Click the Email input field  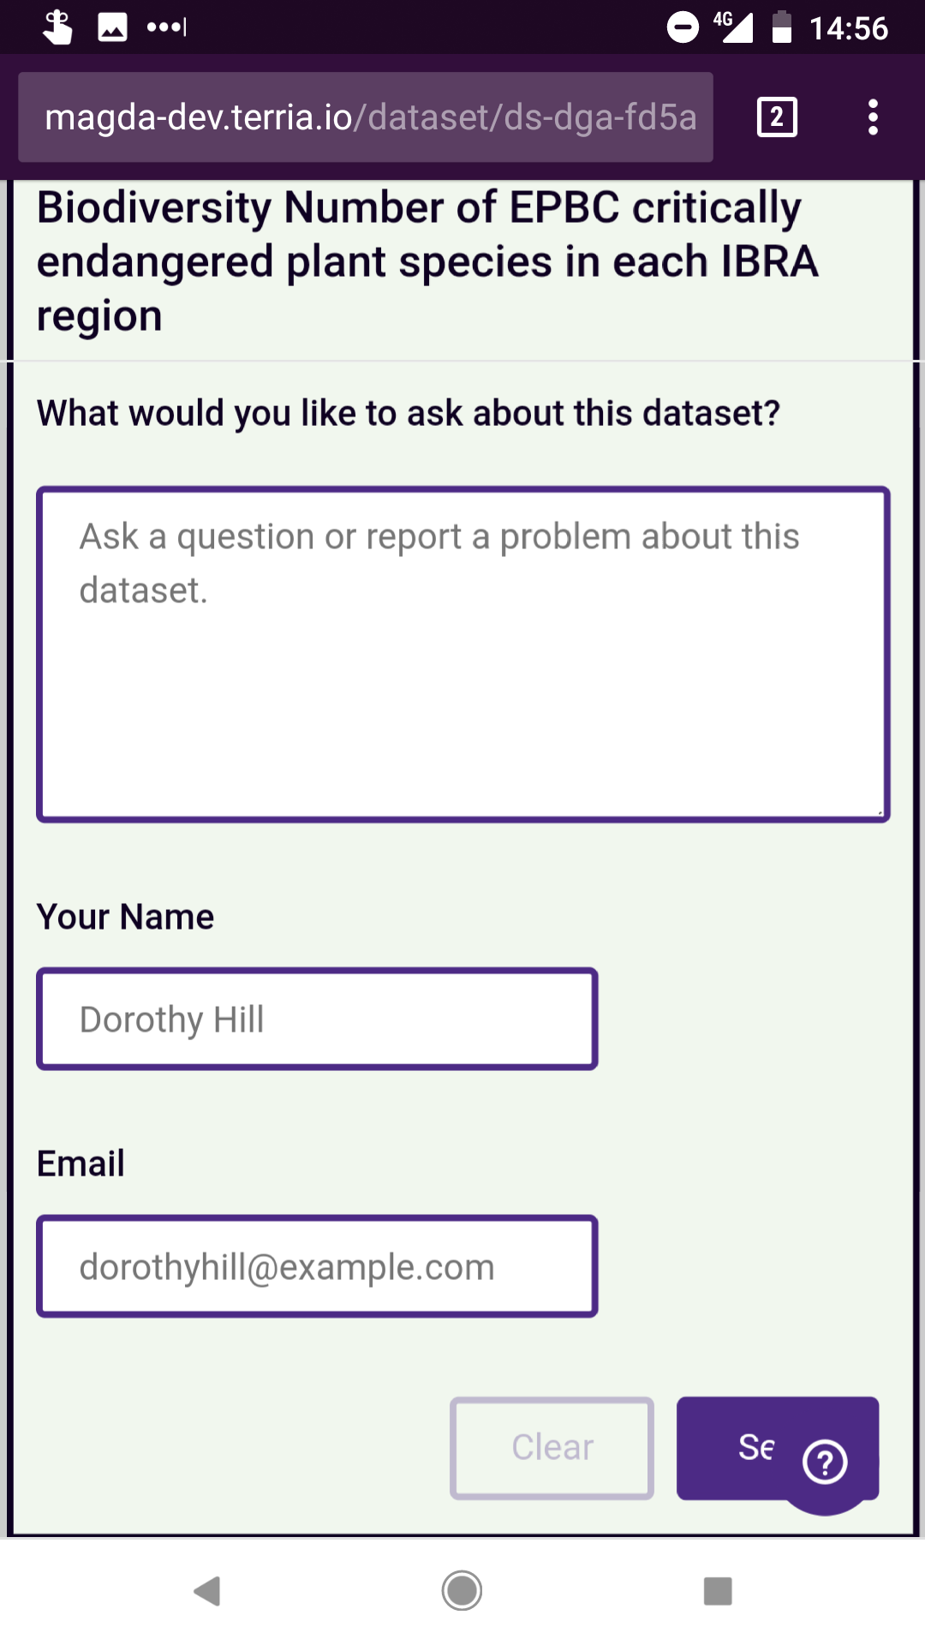pos(317,1266)
